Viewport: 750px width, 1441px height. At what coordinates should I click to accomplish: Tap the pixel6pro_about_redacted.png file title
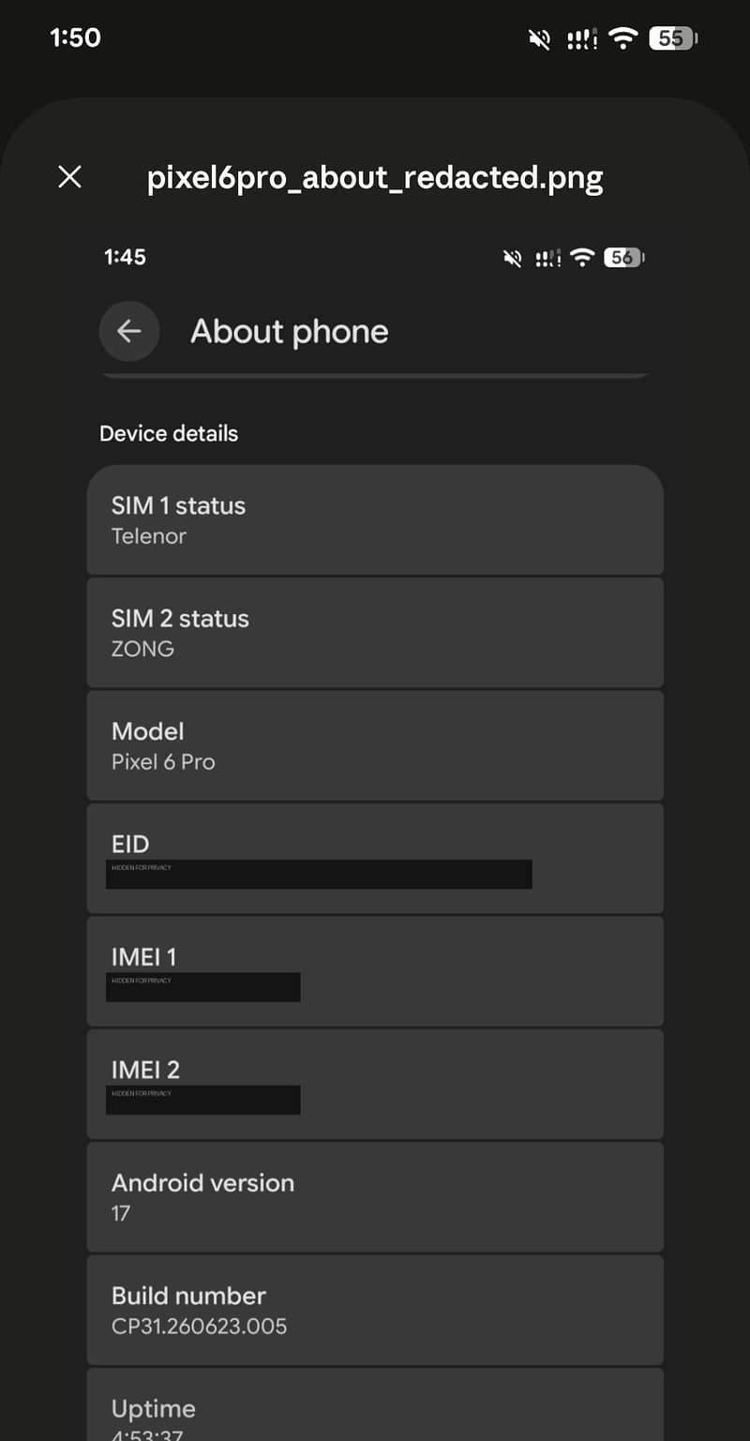click(x=375, y=177)
